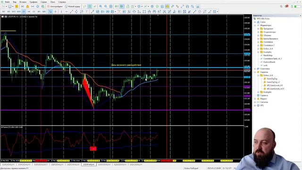
Task: Expand the Трендовые indicators folder
Action: point(258,28)
